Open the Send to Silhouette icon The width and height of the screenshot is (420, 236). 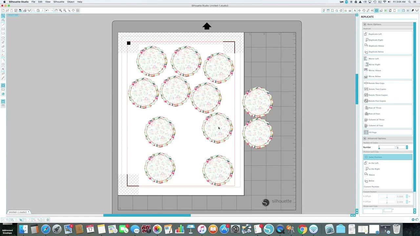(x=417, y=10)
